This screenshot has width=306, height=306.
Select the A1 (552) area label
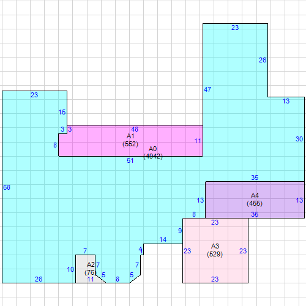pos(130,140)
